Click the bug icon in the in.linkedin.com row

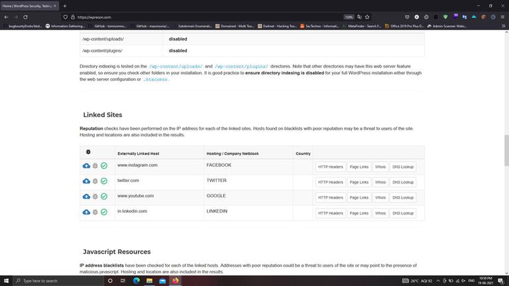point(95,212)
